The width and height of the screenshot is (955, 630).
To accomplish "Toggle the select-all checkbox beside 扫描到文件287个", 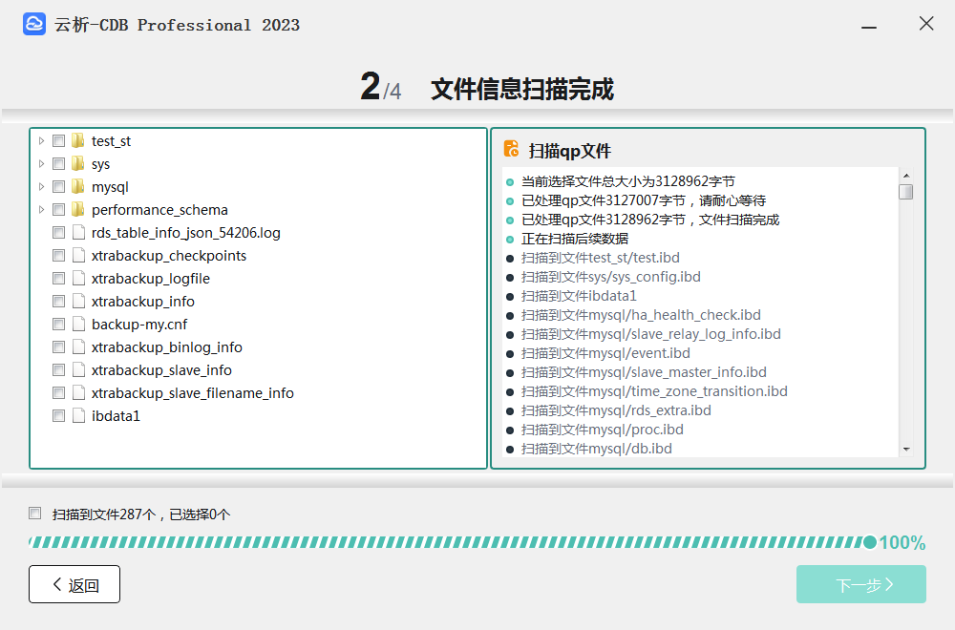I will (34, 514).
